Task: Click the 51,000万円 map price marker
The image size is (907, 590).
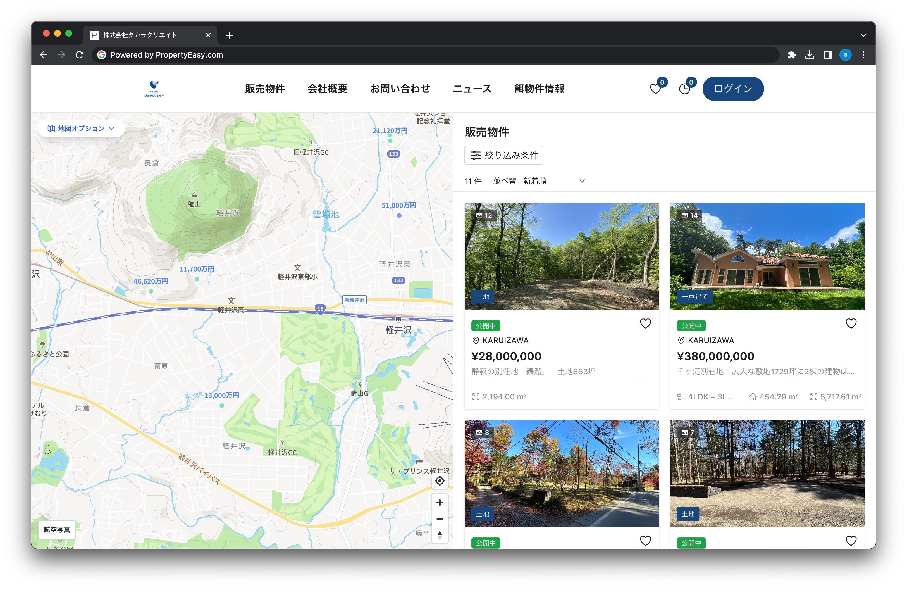Action: tap(398, 206)
